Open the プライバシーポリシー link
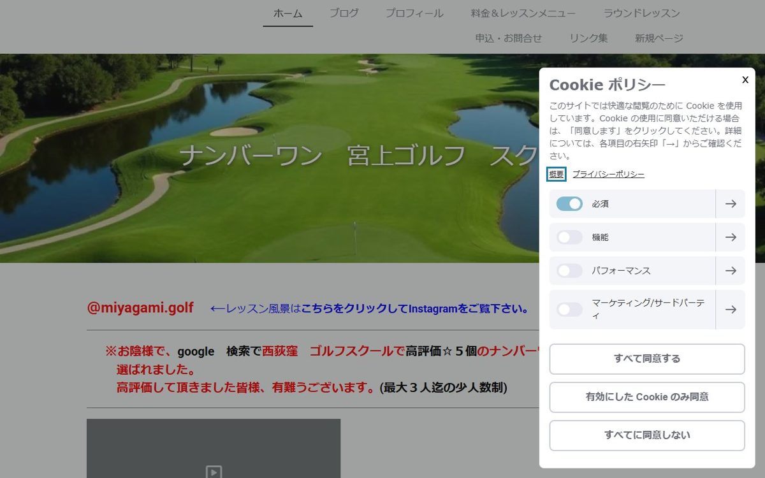 (x=608, y=175)
